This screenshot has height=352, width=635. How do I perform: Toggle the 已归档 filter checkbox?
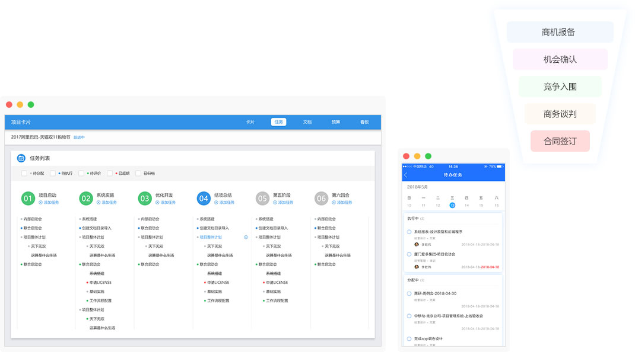[138, 174]
